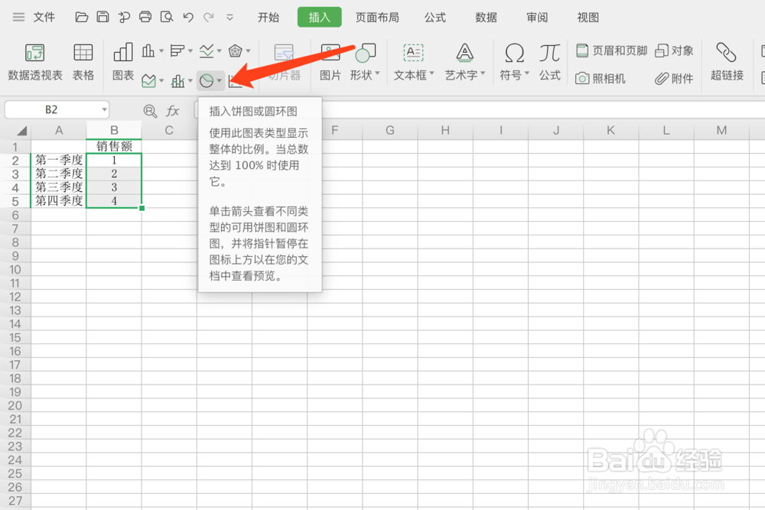765x510 pixels.
Task: Click the 超链接 hyperlink button
Action: [x=727, y=62]
